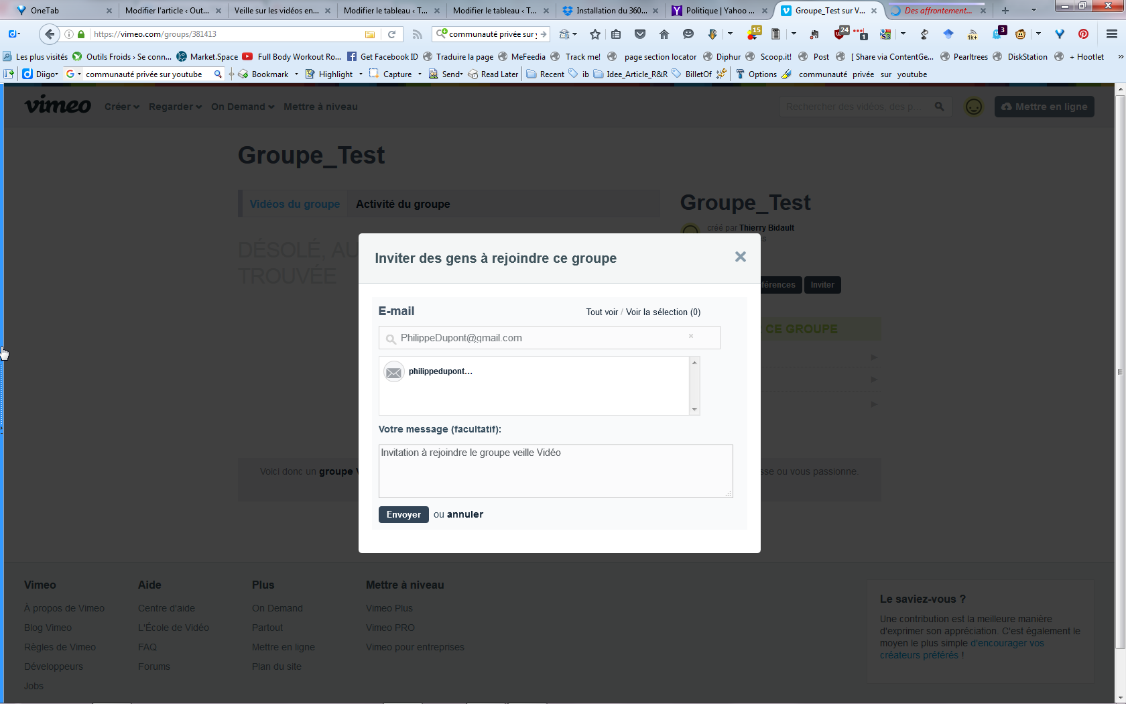Open the Highlight dropdown arrow
Viewport: 1126px width, 704px height.
(361, 74)
